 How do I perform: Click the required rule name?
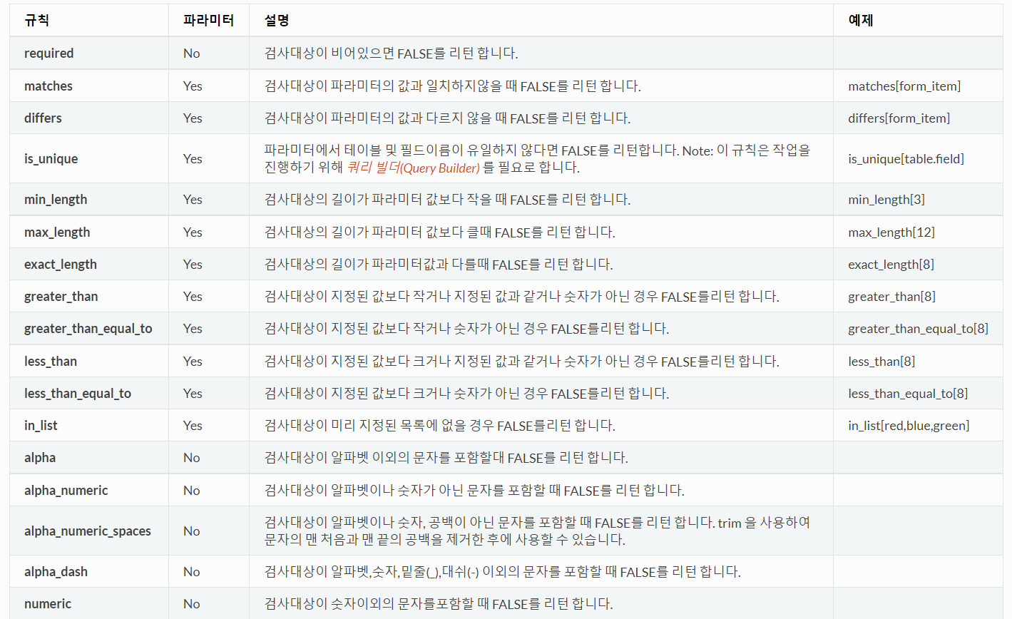(48, 53)
